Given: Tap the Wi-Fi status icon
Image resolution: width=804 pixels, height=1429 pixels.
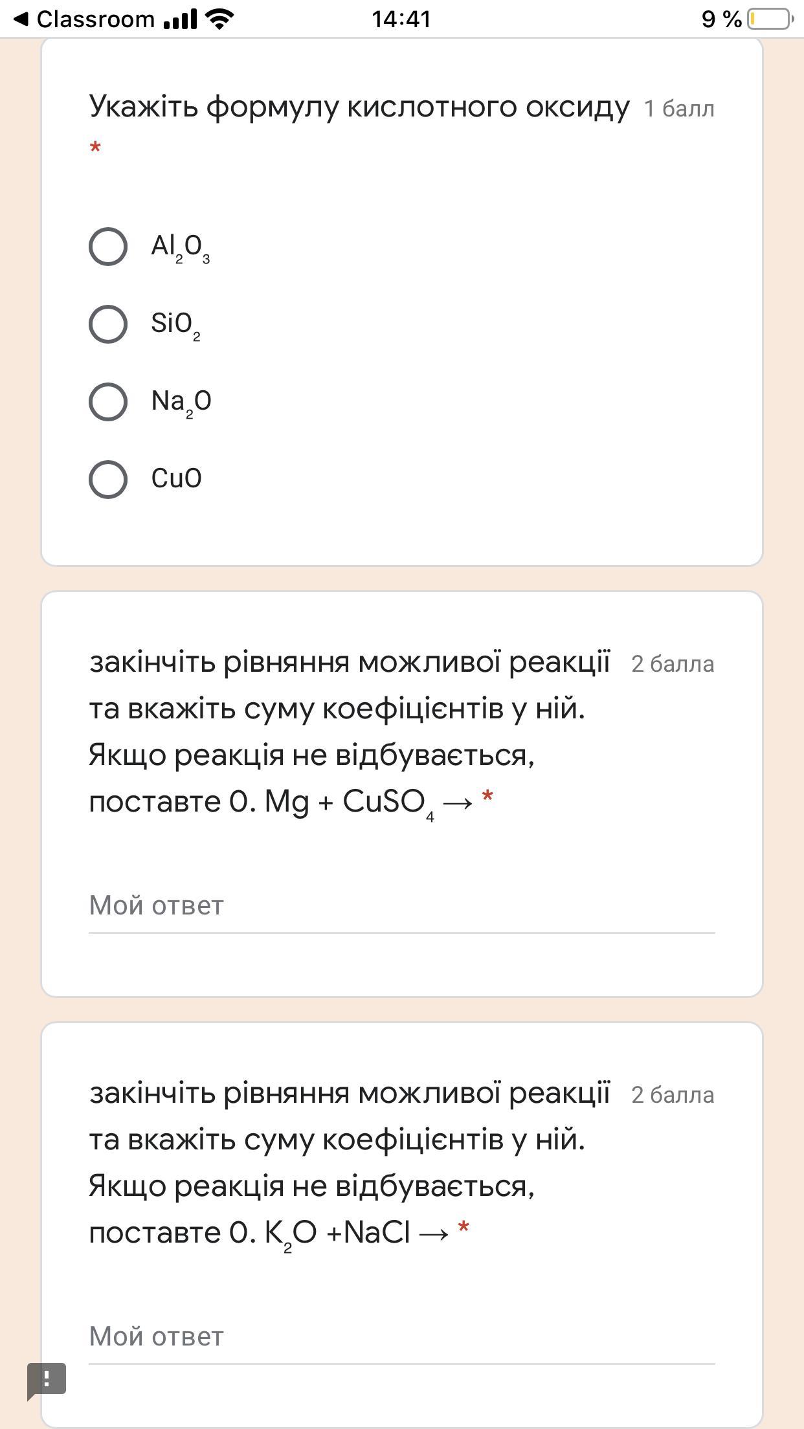Looking at the screenshot, I should [219, 19].
